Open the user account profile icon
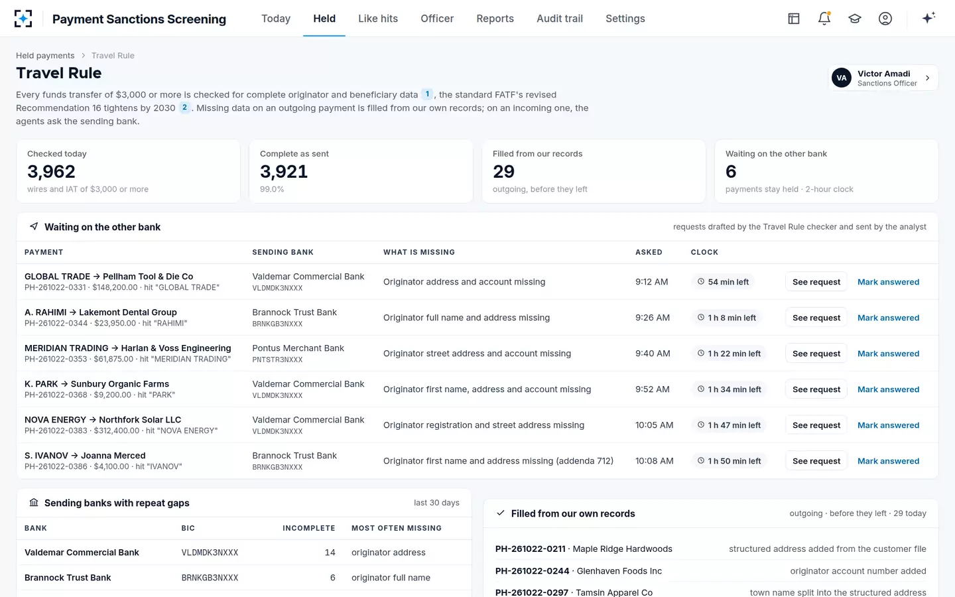Viewport: 955px width, 597px height. tap(885, 19)
